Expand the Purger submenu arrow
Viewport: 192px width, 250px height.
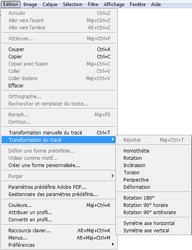point(113,176)
